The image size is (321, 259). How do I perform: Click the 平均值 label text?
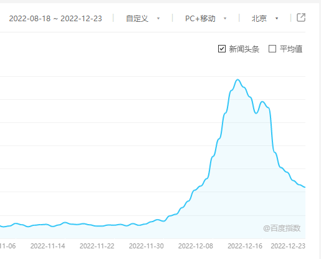(x=291, y=49)
